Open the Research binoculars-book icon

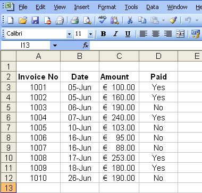(115, 21)
